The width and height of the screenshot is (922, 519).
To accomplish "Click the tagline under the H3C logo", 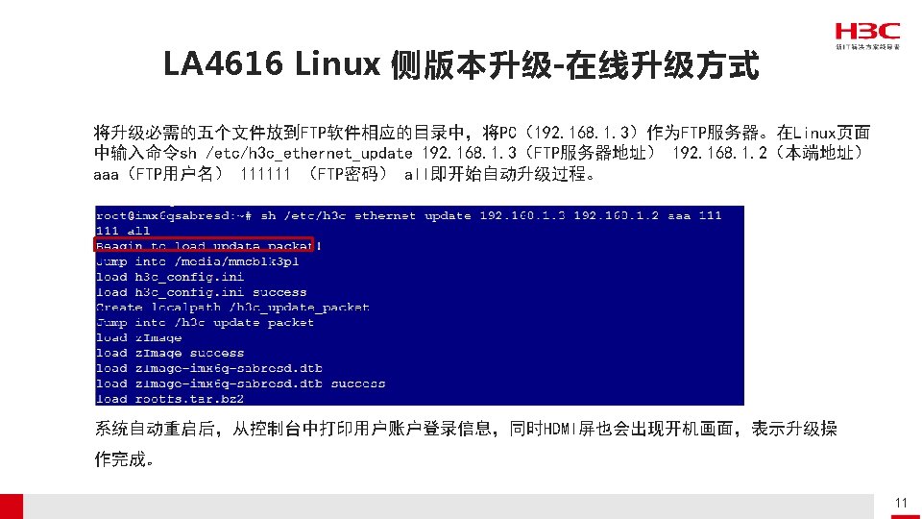I will (868, 46).
